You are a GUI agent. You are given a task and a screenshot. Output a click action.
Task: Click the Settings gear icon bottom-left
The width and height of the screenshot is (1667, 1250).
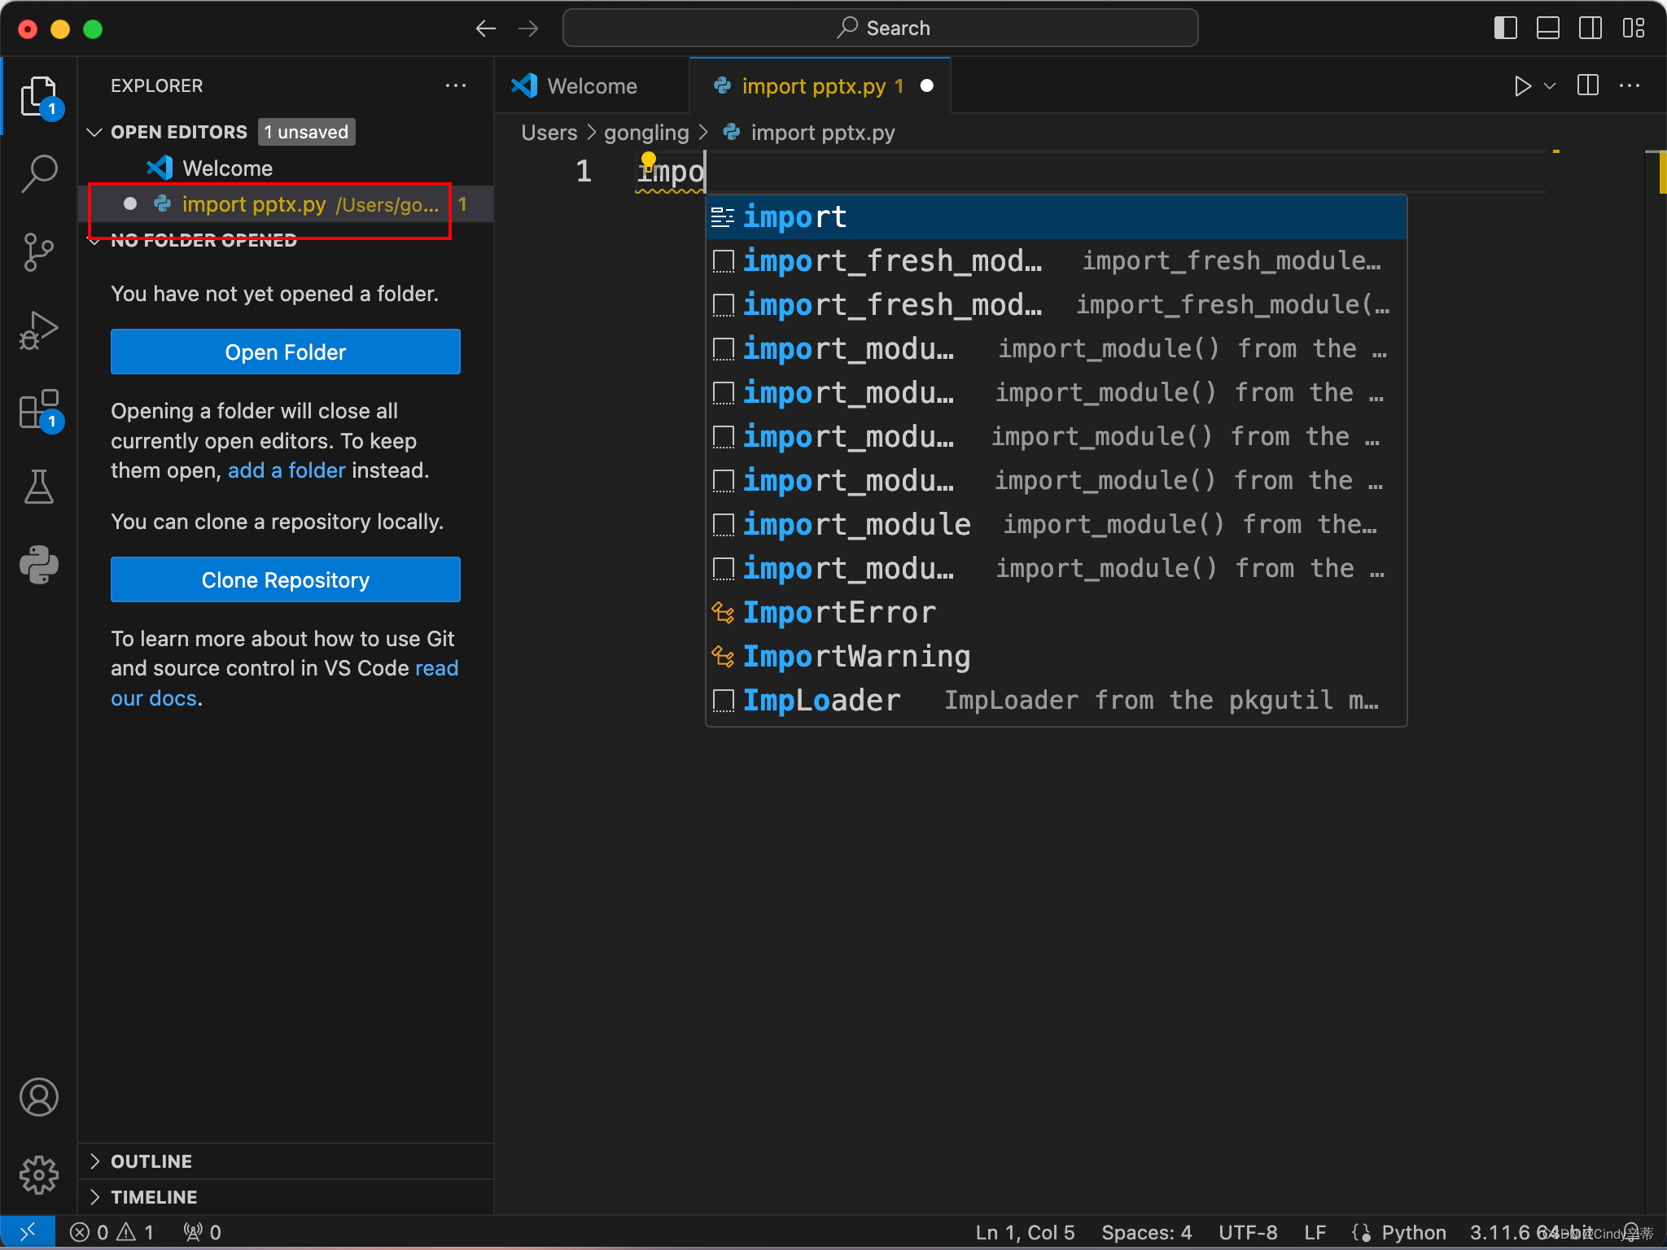coord(37,1174)
